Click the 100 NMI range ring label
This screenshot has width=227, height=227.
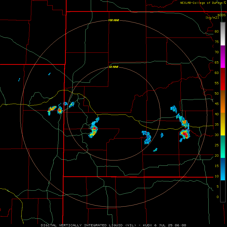(x=113, y=20)
